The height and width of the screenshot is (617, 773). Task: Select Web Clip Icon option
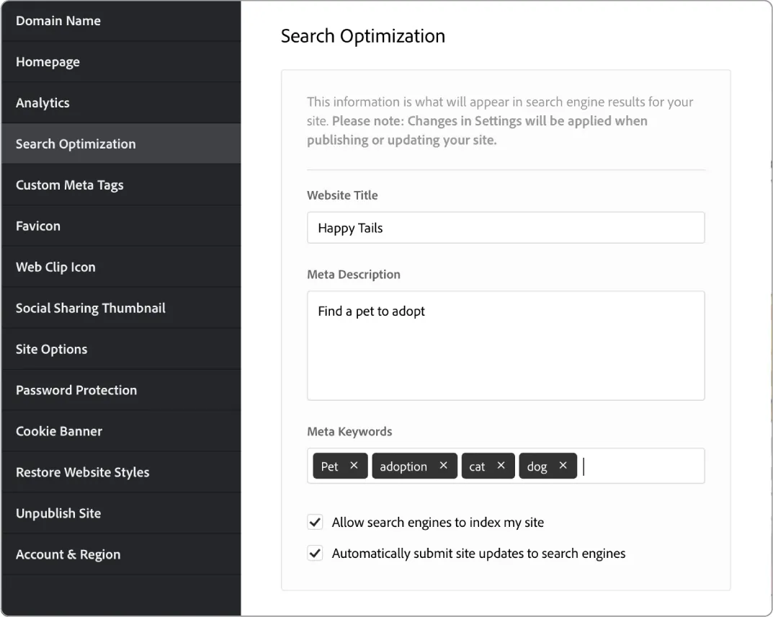point(55,267)
